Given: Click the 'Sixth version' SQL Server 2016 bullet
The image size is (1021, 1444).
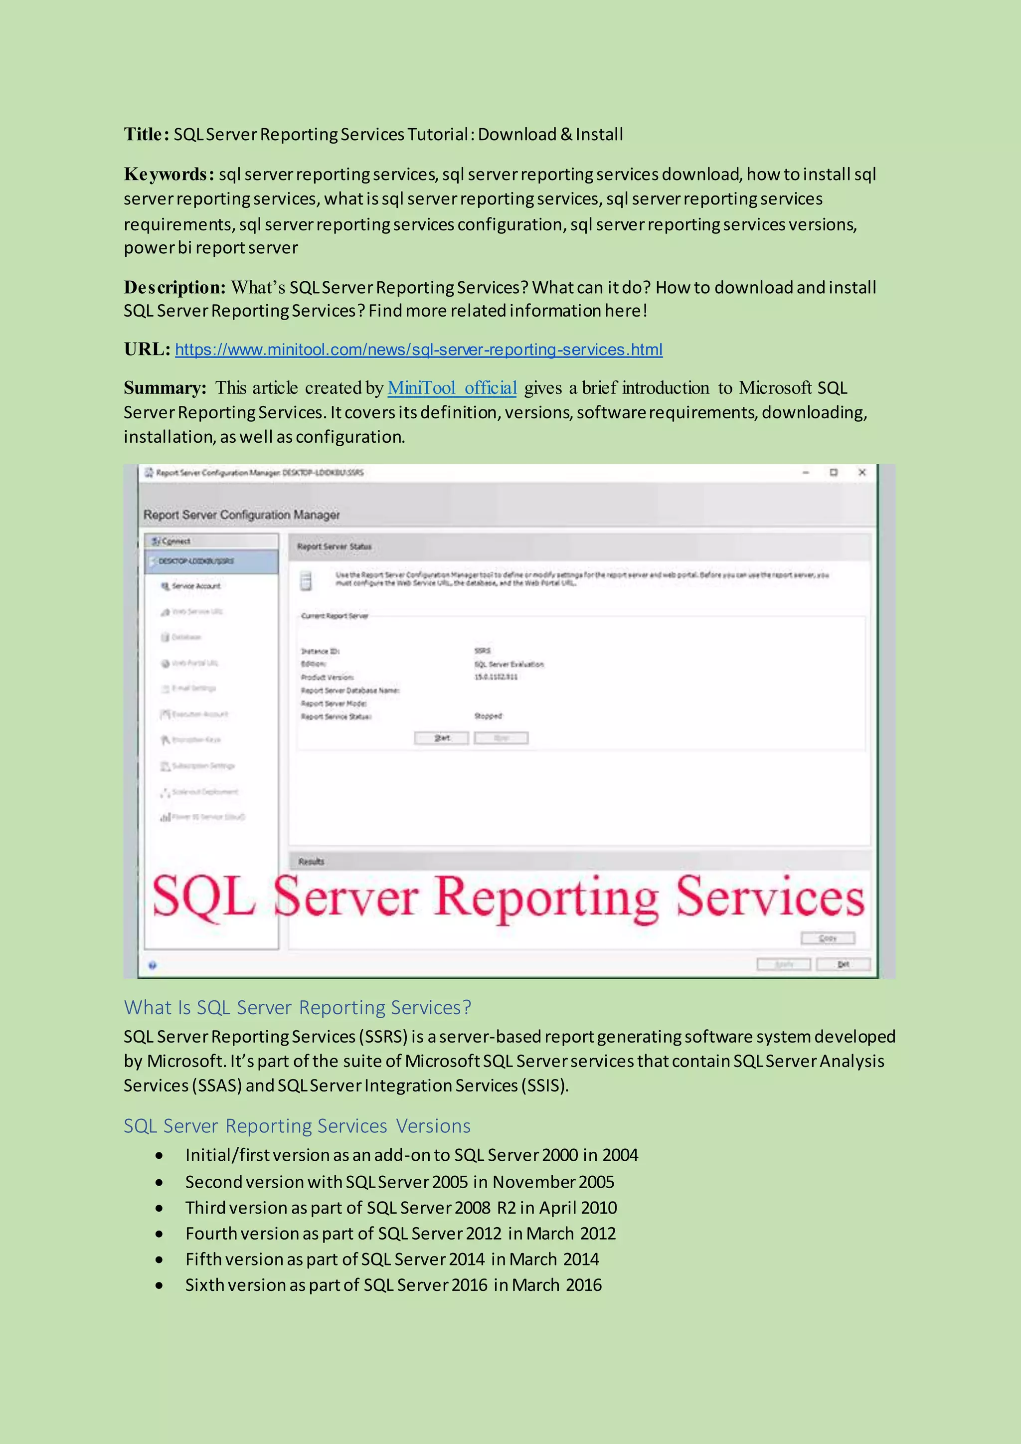Looking at the screenshot, I should [393, 1285].
